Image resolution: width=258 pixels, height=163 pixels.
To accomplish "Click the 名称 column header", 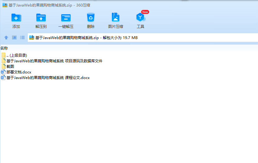I will tap(4, 48).
